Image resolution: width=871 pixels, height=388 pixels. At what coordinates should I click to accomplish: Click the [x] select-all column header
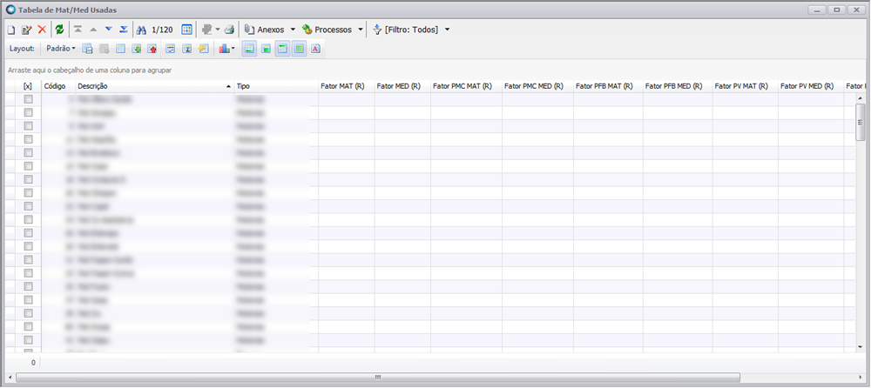tap(28, 86)
